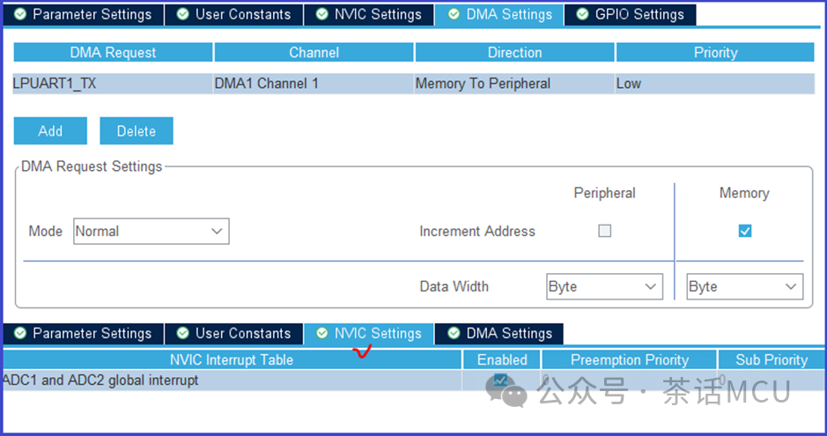The width and height of the screenshot is (827, 436).
Task: Click green check icon on top Parameter Settings tab
Action: [x=20, y=14]
